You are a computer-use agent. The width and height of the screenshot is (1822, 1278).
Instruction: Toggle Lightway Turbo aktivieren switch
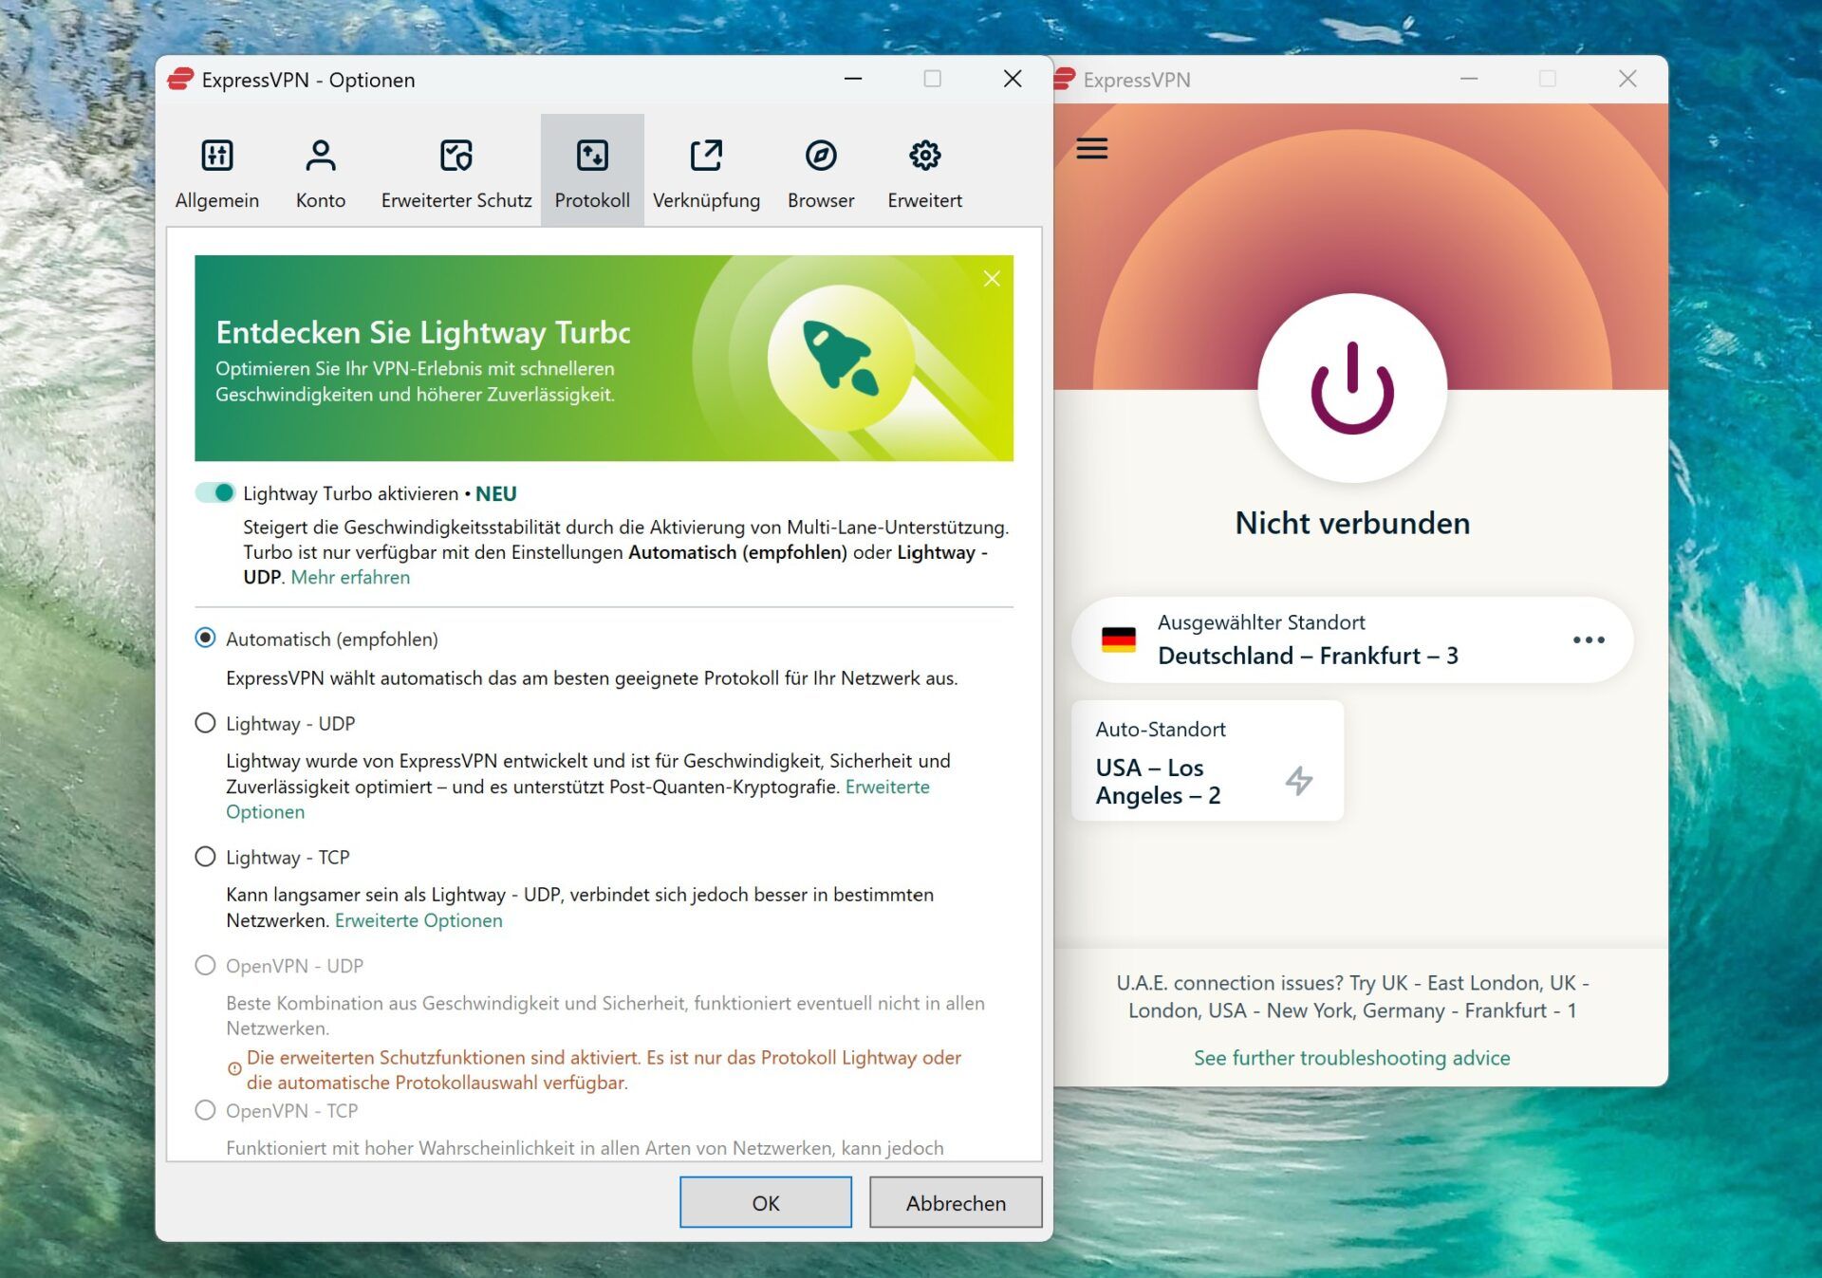click(215, 492)
